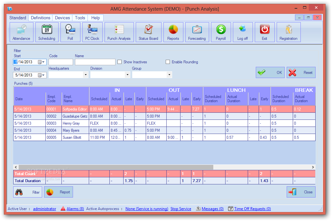Click the Messages icon in status bar
332x221 pixels.
click(x=198, y=208)
